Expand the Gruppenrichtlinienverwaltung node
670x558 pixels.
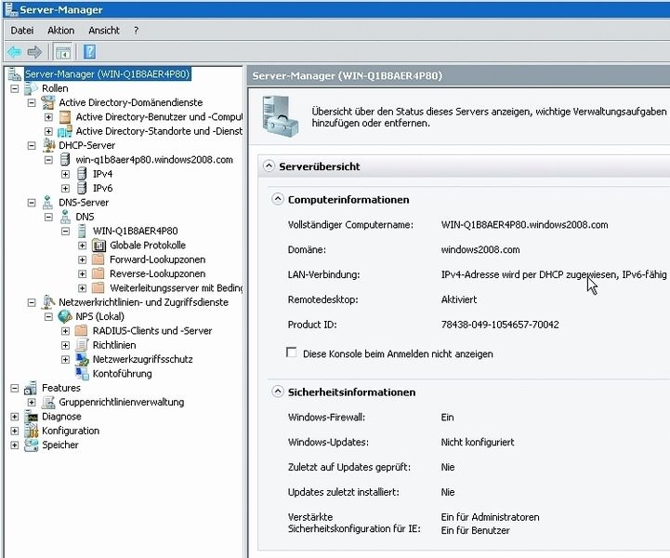pos(32,403)
